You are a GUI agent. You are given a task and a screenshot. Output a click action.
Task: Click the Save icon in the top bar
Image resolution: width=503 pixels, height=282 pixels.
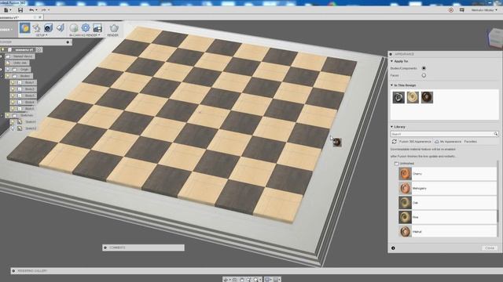pyautogui.click(x=20, y=10)
